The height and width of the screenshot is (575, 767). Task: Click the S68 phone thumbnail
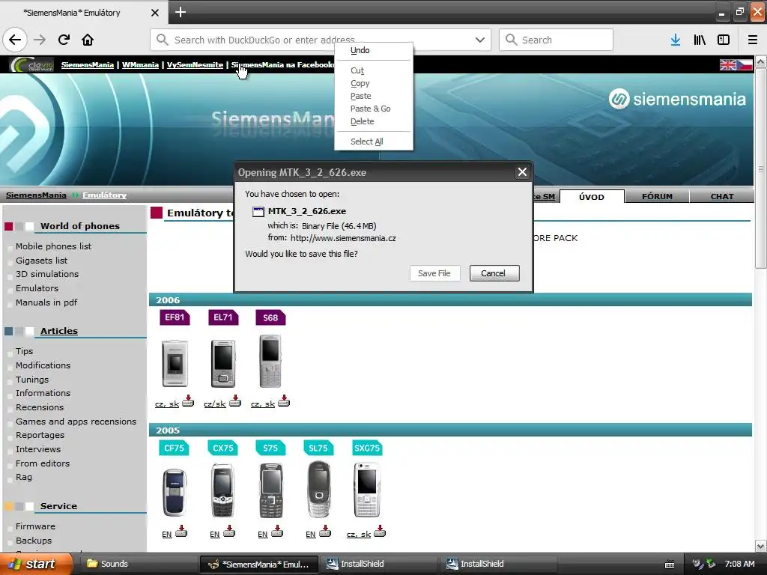click(270, 362)
